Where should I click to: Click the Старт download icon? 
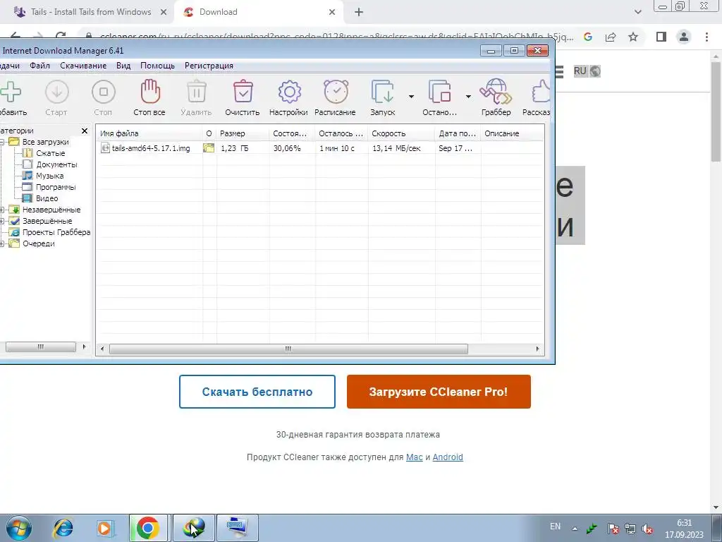tap(57, 92)
